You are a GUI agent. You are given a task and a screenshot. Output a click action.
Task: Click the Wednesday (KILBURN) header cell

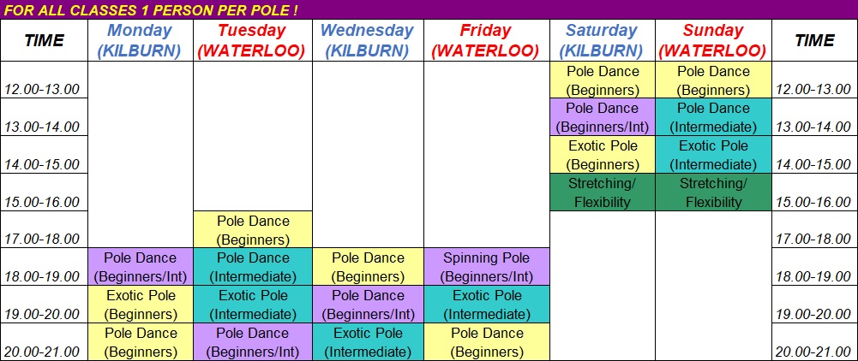click(368, 40)
